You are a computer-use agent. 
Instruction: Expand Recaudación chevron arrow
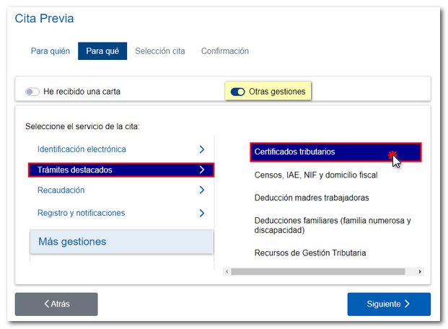tap(202, 190)
